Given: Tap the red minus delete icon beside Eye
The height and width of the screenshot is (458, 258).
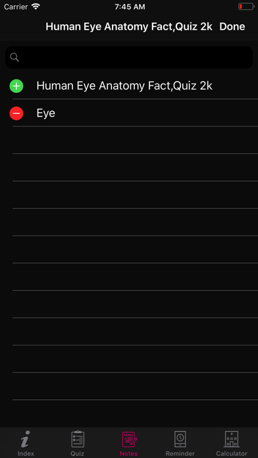Looking at the screenshot, I should (16, 113).
